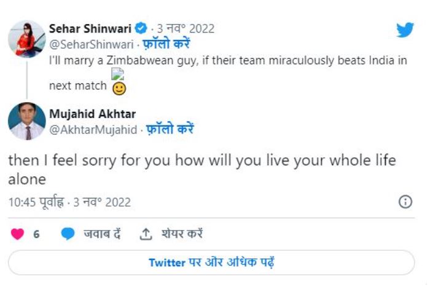The image size is (436, 292).
Task: Click the Mujahid Akhtar display name
Action: (91, 114)
